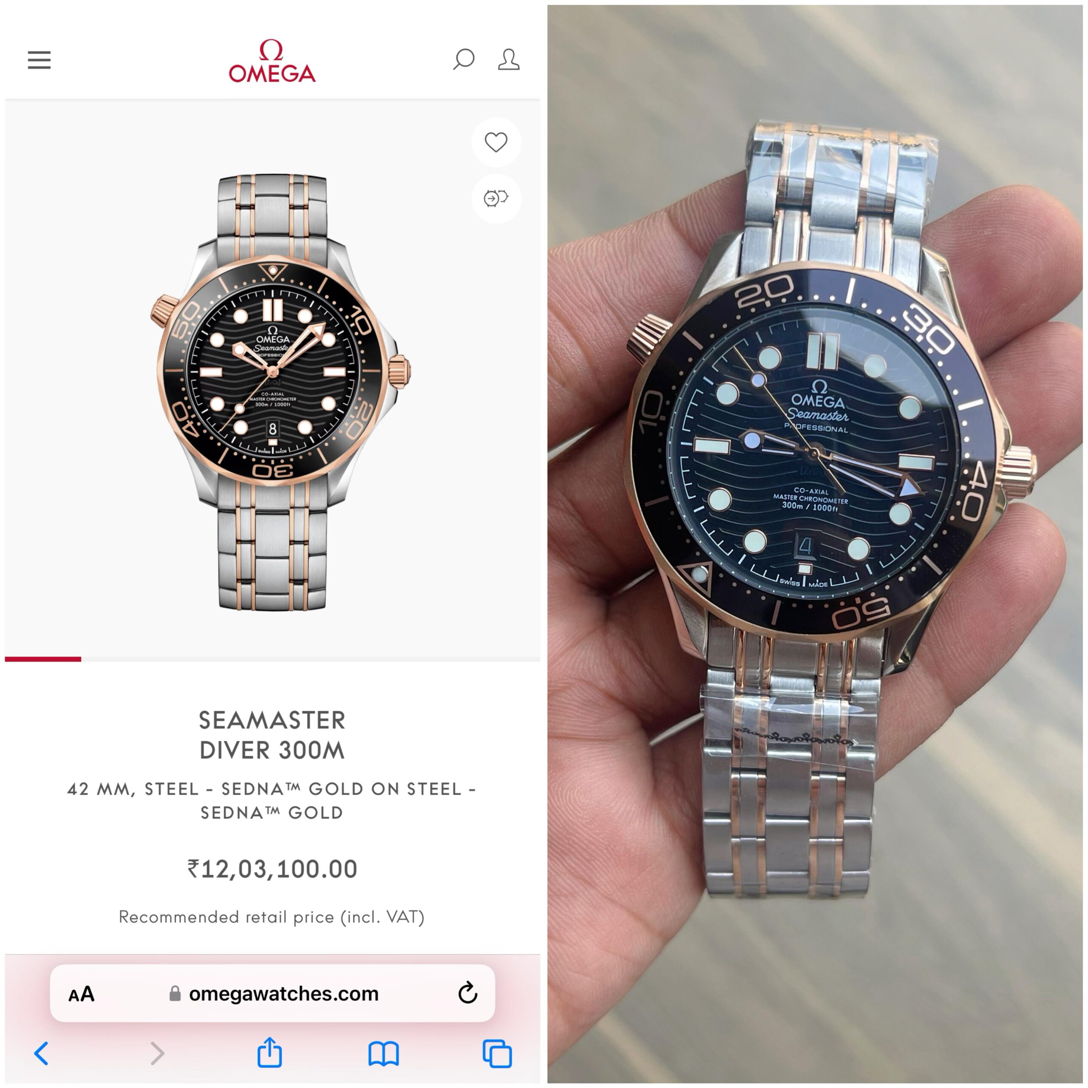This screenshot has height=1088, width=1088.
Task: Add watch to wishlist with heart icon
Action: point(496,142)
